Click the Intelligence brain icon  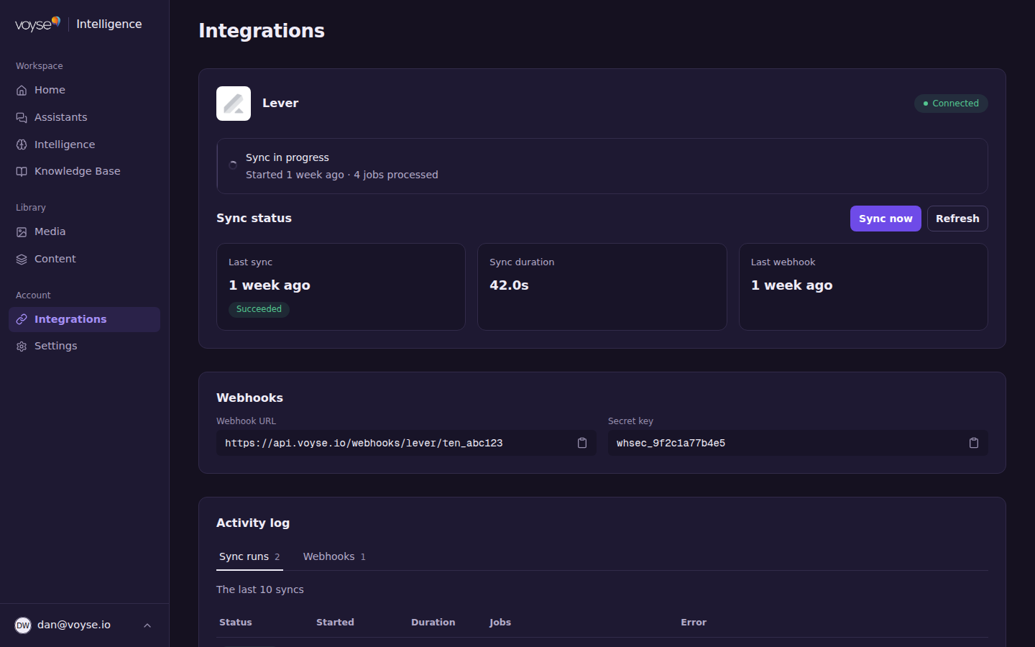[x=22, y=145]
